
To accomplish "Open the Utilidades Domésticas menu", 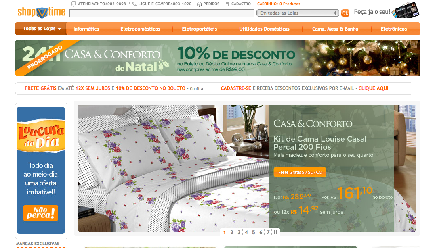I will click(x=265, y=29).
